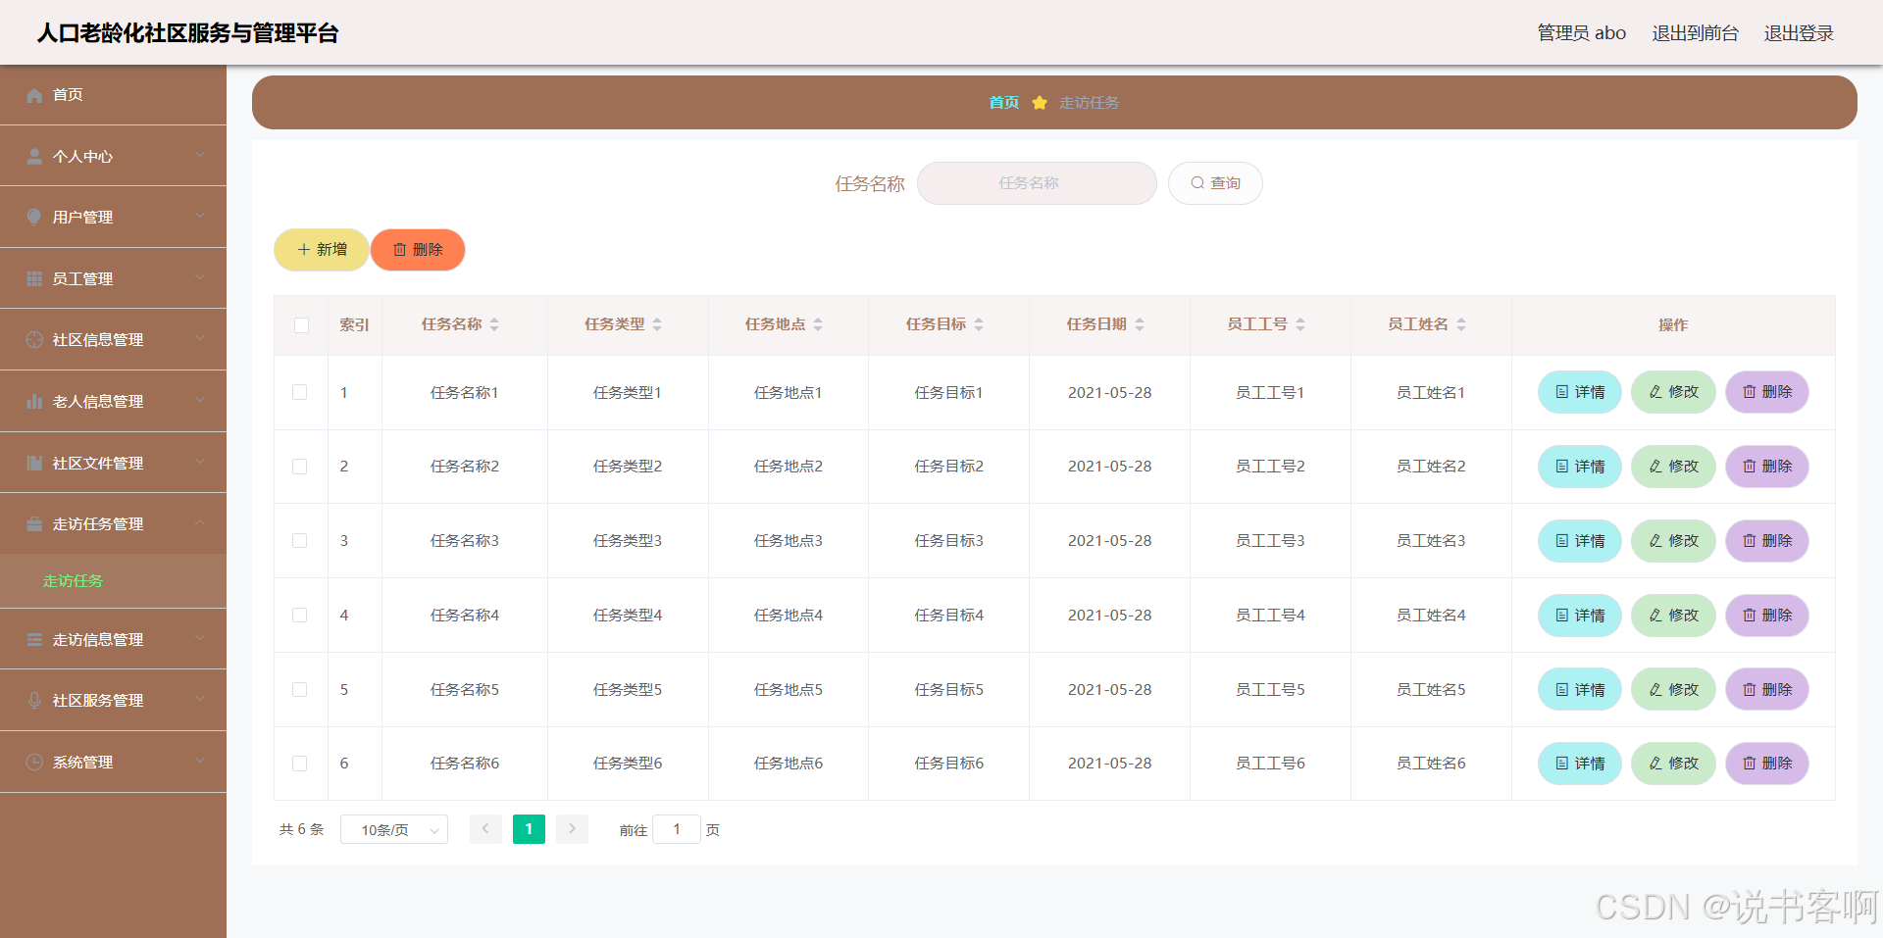Click 首页 in the breadcrumb bar
Image resolution: width=1883 pixels, height=938 pixels.
1003,103
